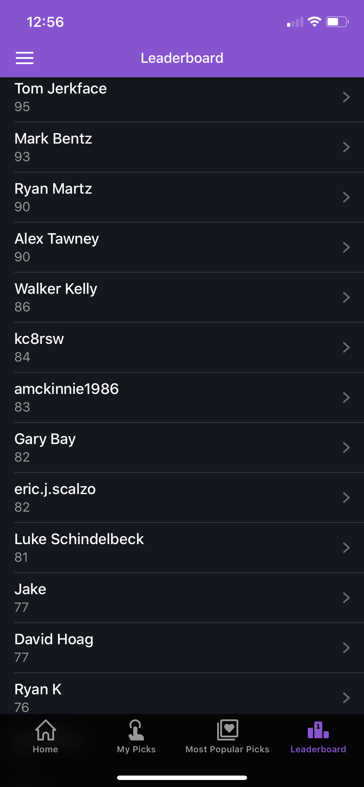
Task: Expand Mark Bentz row chevron
Action: point(346,147)
